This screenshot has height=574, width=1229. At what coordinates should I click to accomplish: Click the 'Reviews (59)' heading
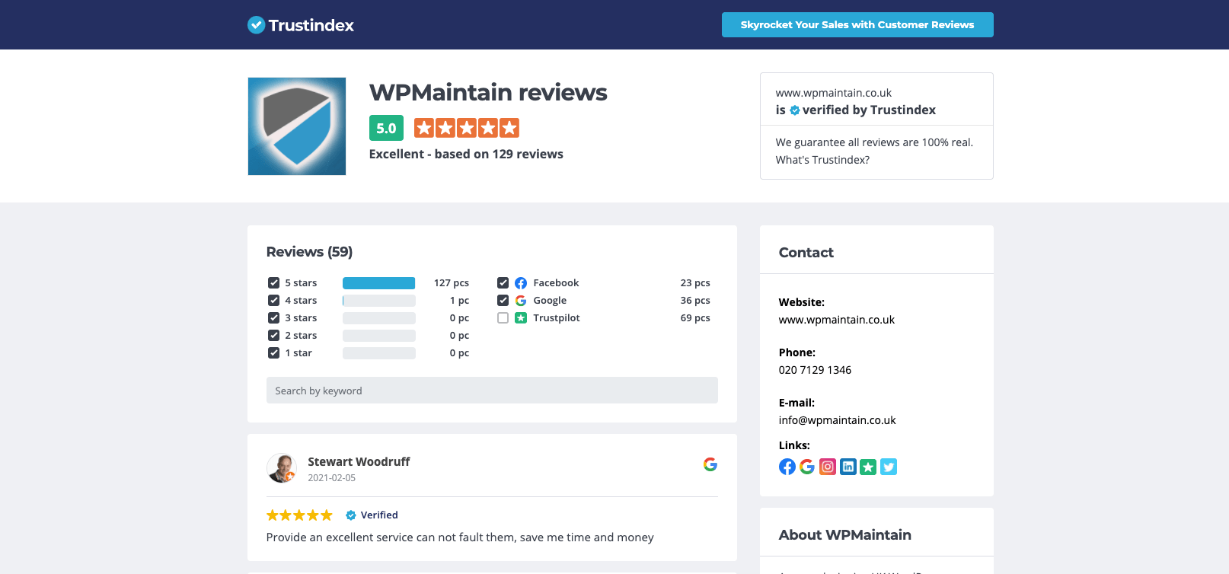(x=309, y=252)
